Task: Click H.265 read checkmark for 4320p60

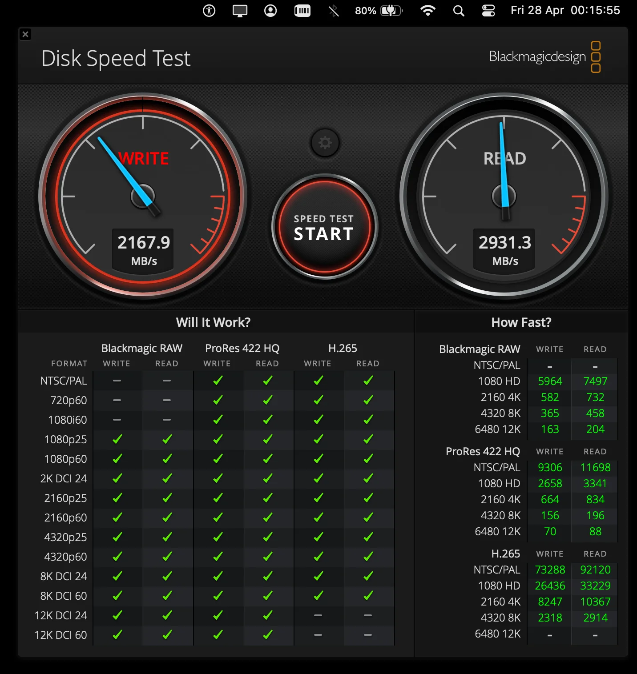Action: coord(368,557)
